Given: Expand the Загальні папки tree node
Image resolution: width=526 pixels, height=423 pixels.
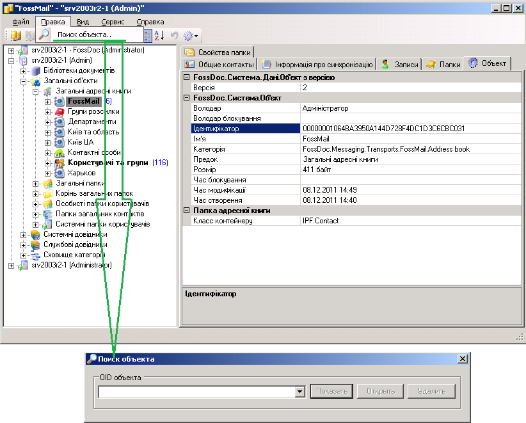Looking at the screenshot, I should [x=36, y=184].
